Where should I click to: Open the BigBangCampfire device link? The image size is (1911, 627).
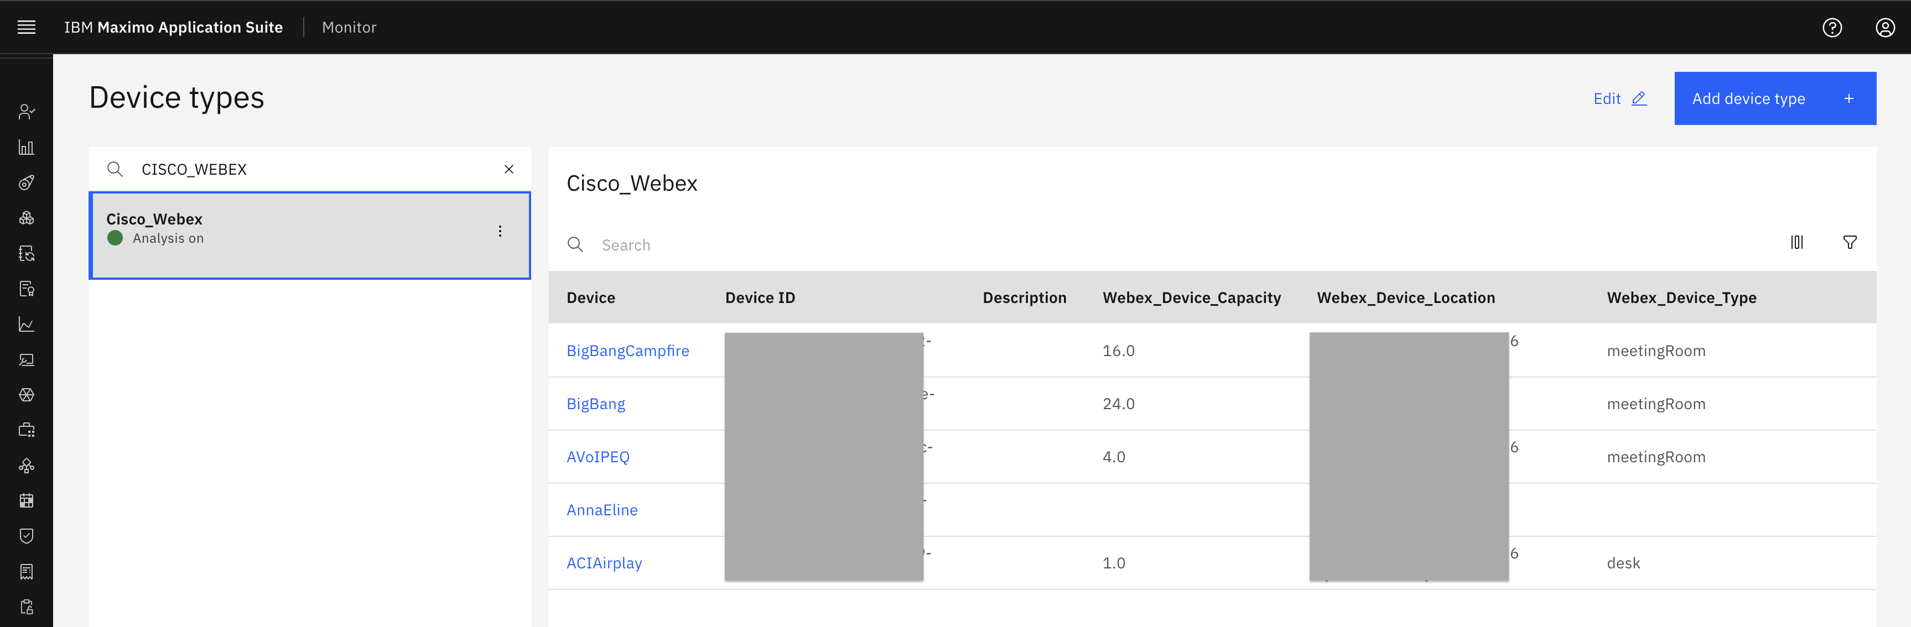tap(627, 351)
